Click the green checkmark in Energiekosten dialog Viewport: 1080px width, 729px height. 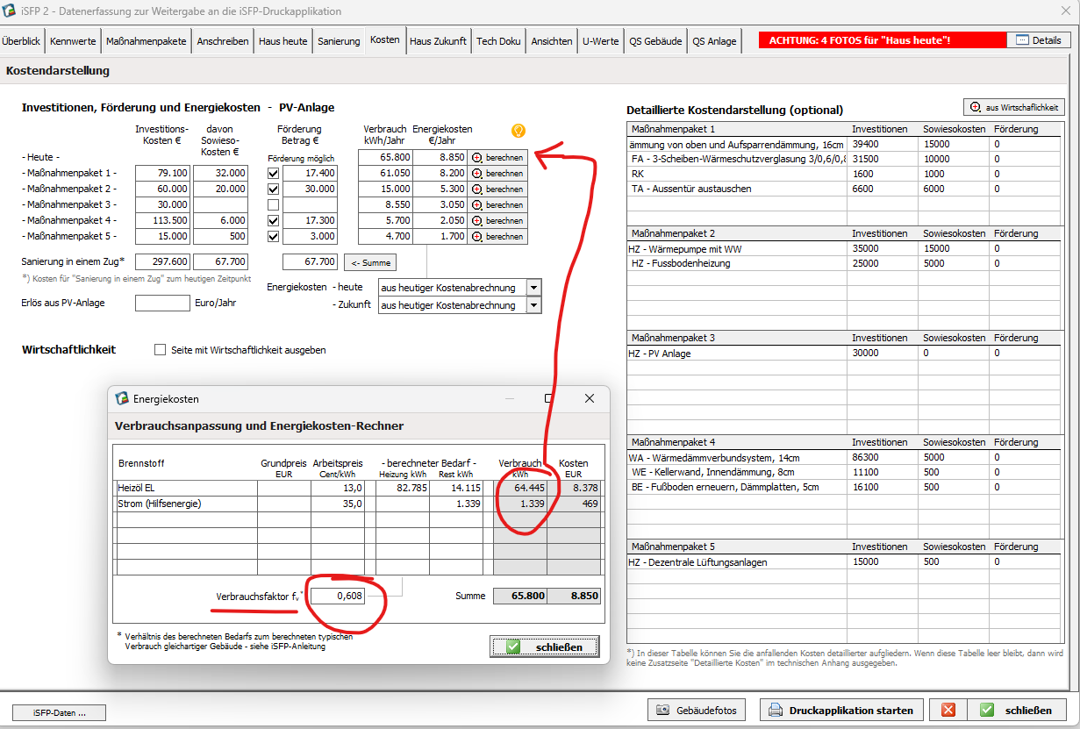pyautogui.click(x=513, y=647)
